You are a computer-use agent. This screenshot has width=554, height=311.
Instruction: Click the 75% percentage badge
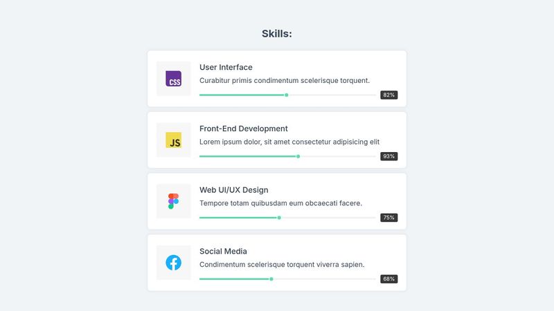pyautogui.click(x=388, y=218)
